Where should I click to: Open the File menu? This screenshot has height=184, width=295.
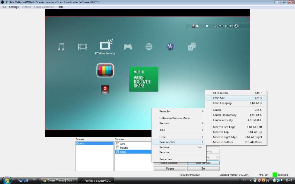(3, 7)
